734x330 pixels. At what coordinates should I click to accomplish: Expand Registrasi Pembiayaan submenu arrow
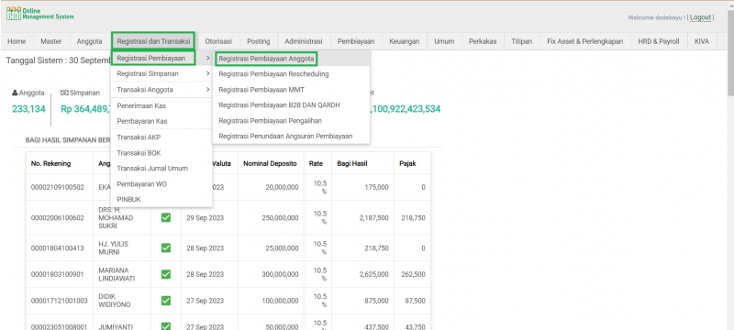pos(208,59)
